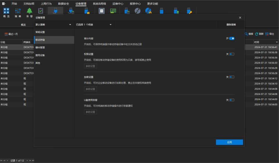279x163 pixels.
Task: Sort by the 分组 column header
Action: coord(11,42)
